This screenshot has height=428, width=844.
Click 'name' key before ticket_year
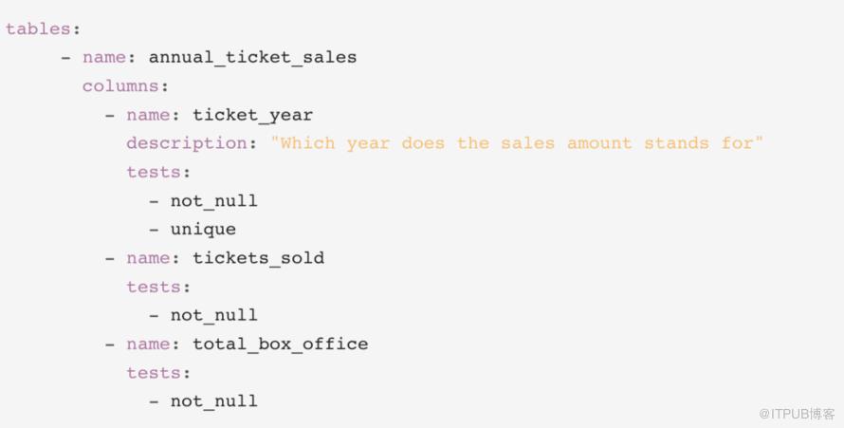(x=149, y=115)
